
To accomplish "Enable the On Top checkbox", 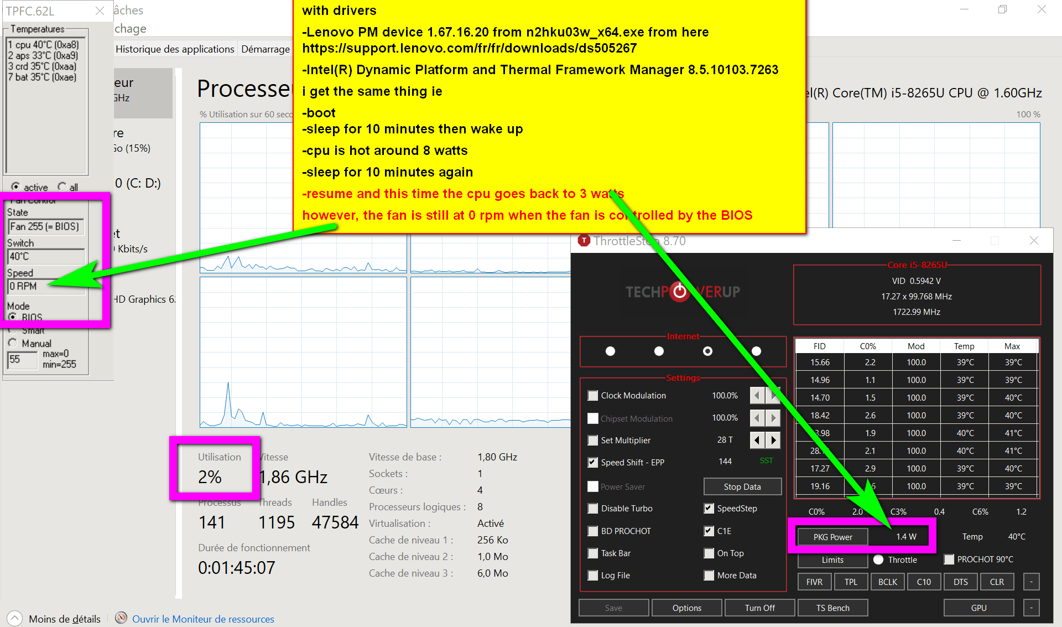I will click(709, 553).
